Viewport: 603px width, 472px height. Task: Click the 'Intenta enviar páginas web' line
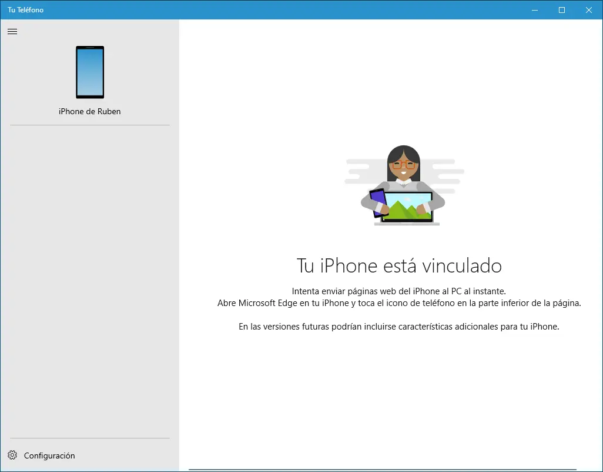point(399,291)
